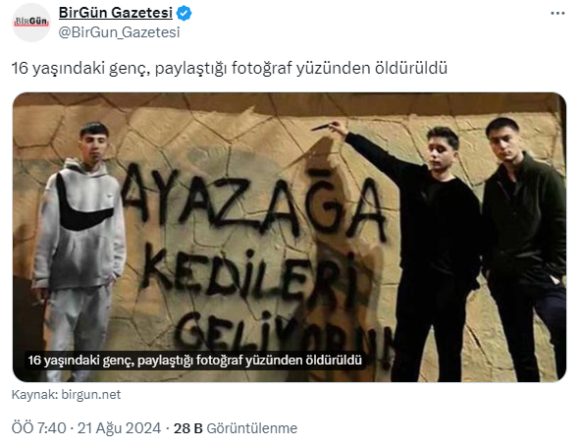Open the @BirGun_Gazetesi handle link

tap(119, 32)
